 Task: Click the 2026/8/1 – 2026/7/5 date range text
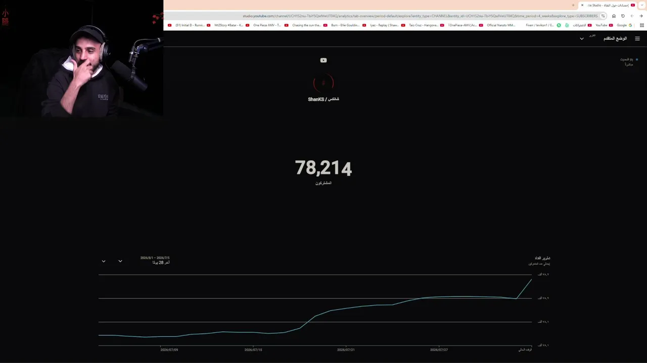155,258
